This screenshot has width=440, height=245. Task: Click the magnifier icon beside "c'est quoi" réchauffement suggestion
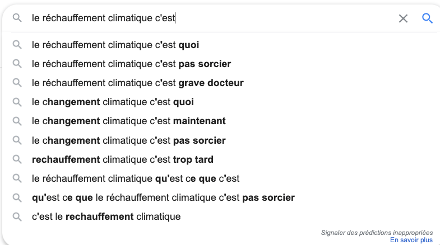pyautogui.click(x=17, y=45)
